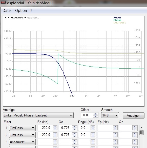Click the filter 2 Qc input field
The width and height of the screenshot is (147, 148).
tap(65, 135)
